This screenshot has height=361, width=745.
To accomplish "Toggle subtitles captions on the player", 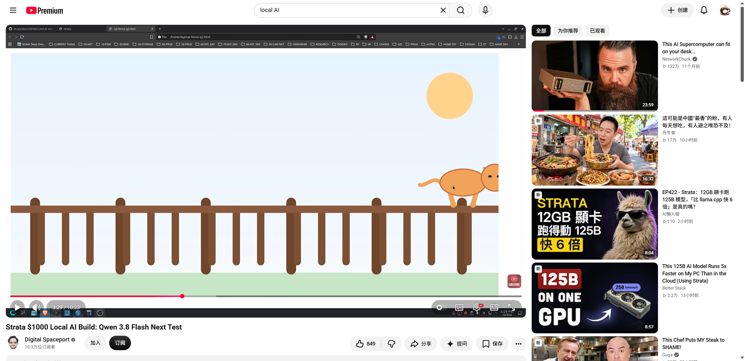I will tap(459, 307).
